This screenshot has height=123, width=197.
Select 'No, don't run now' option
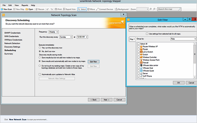tap(40, 51)
